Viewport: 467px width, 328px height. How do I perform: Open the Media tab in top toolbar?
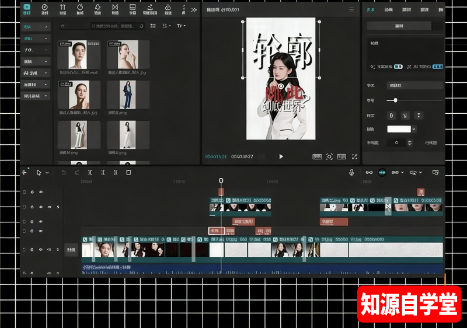pos(27,9)
